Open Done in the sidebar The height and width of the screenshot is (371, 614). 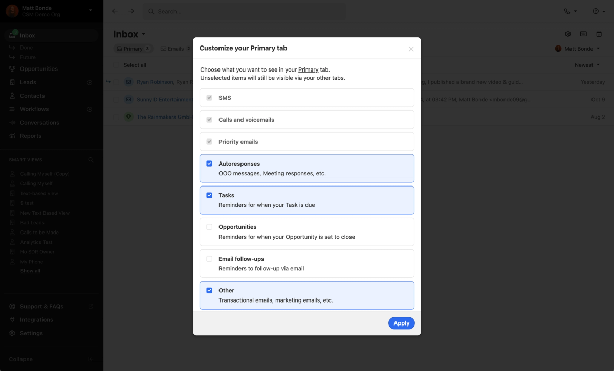coord(27,48)
